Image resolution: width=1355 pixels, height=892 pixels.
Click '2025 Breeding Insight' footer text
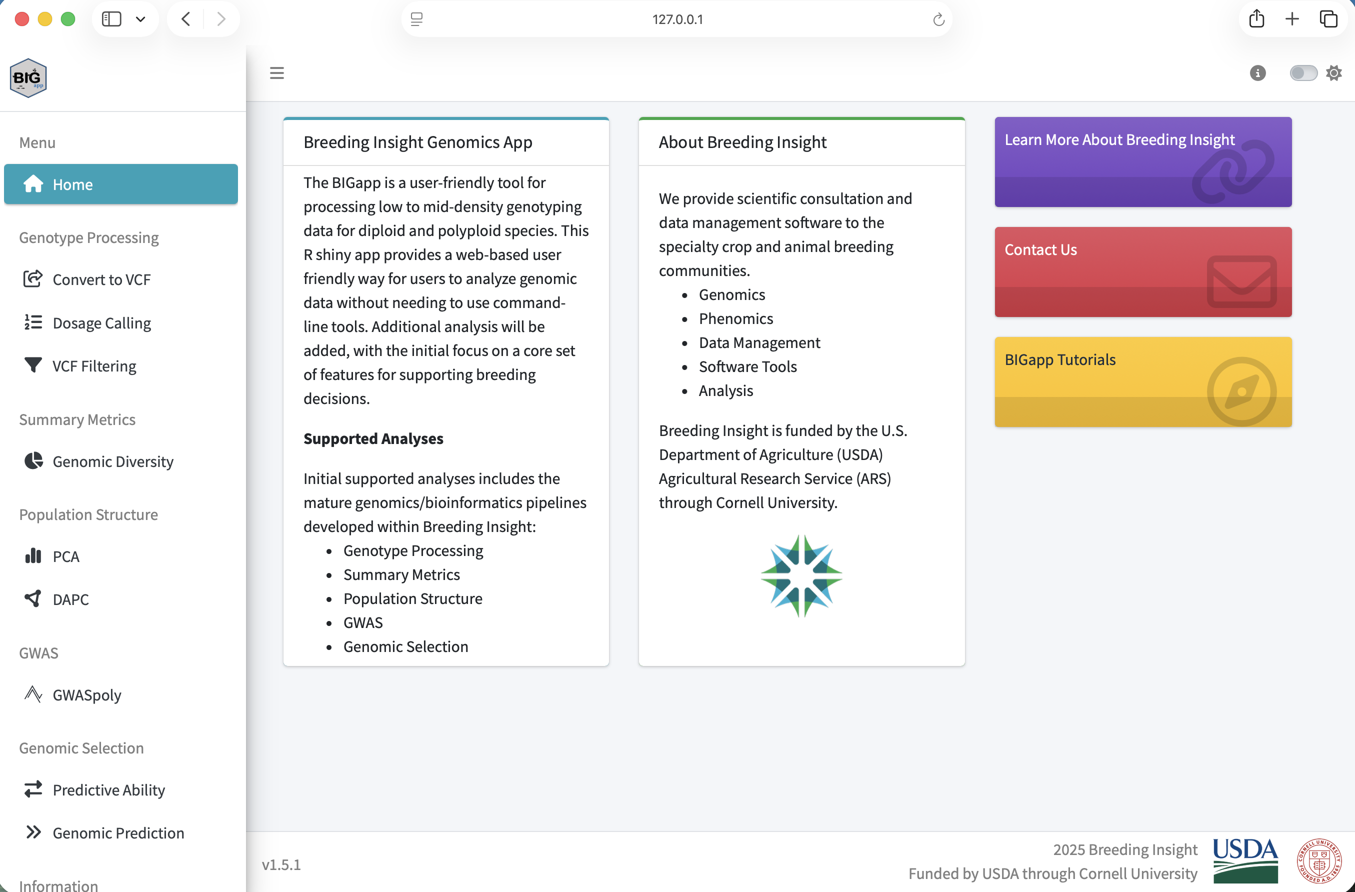(x=1125, y=849)
